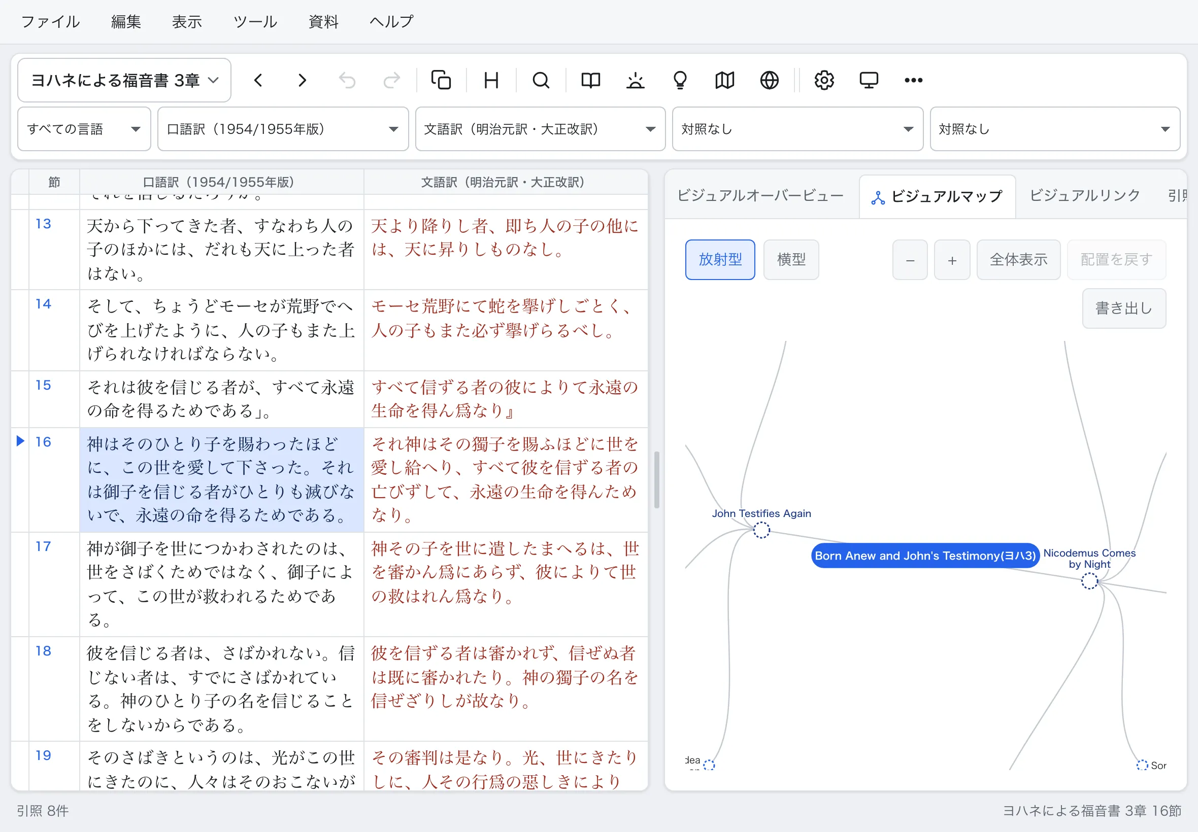Screen dimensions: 1198x832
Task: Click the lightbulb icon
Action: coord(680,80)
